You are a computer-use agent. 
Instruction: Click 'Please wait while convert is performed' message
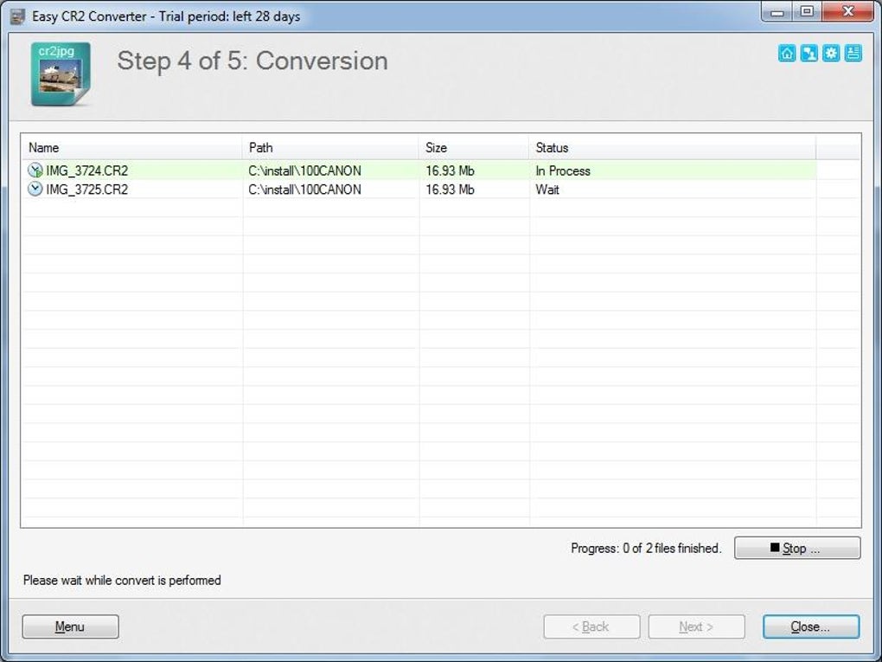tap(122, 581)
